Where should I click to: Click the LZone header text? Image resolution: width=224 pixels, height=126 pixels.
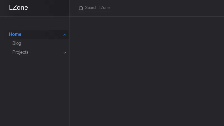click(18, 8)
